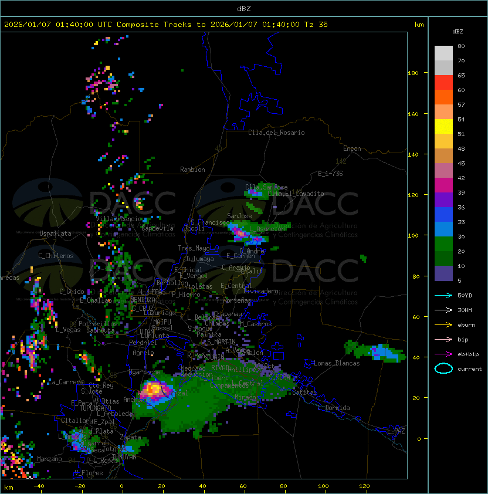Click the Potrerillos place label
This screenshot has width=488, height=494.
pyautogui.click(x=98, y=324)
